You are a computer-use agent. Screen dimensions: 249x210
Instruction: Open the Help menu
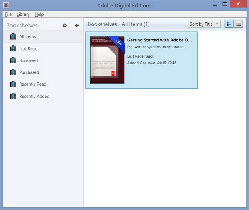pyautogui.click(x=39, y=14)
